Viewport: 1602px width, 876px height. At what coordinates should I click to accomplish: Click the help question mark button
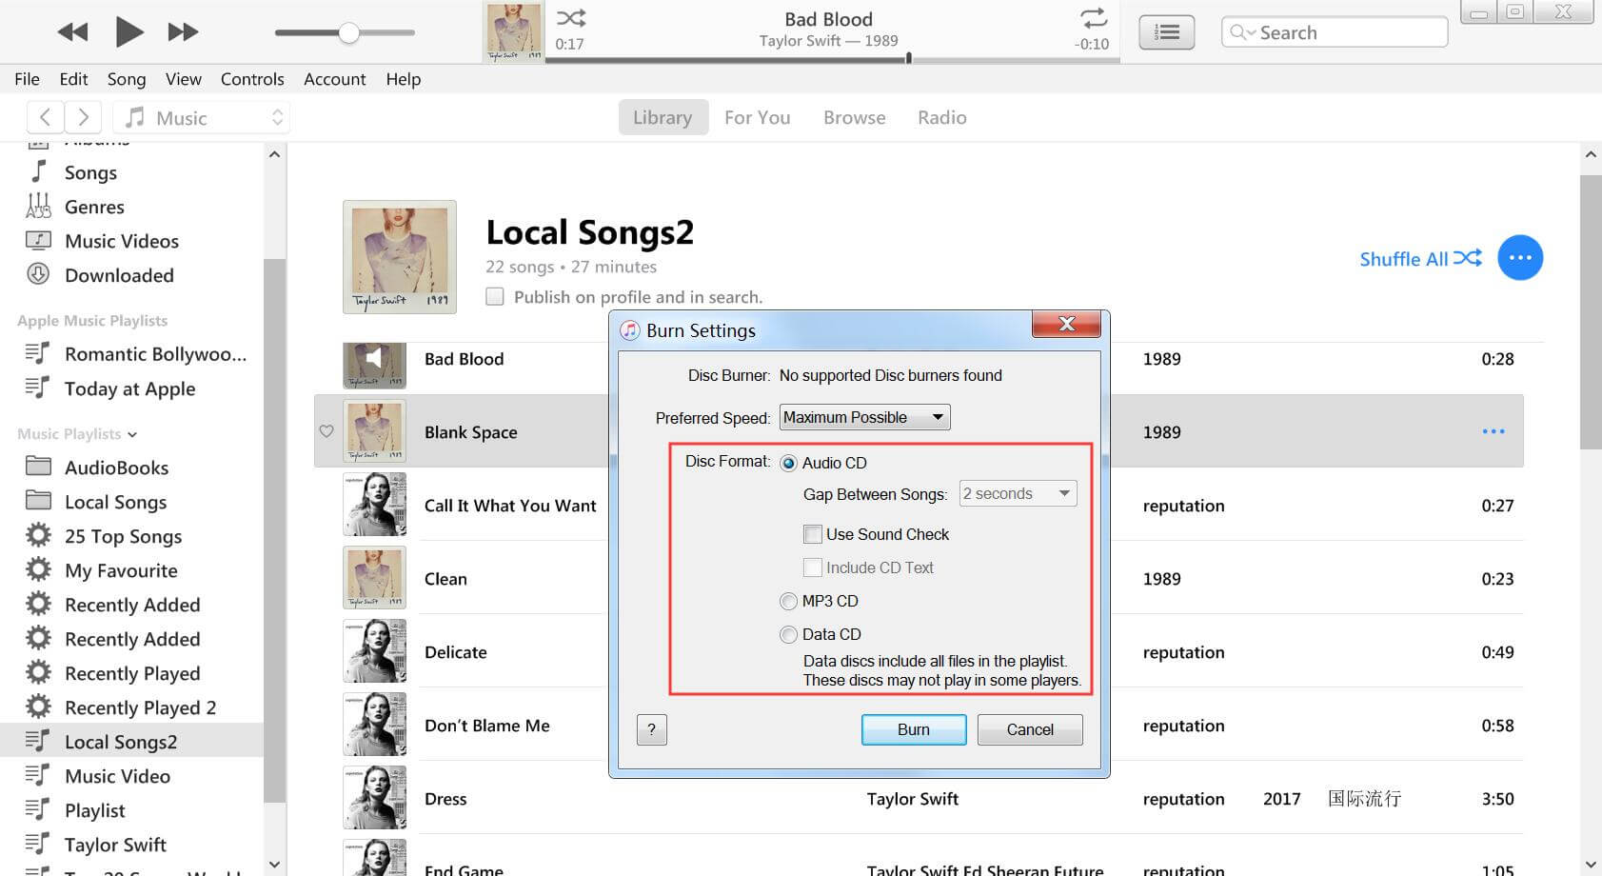pos(651,729)
